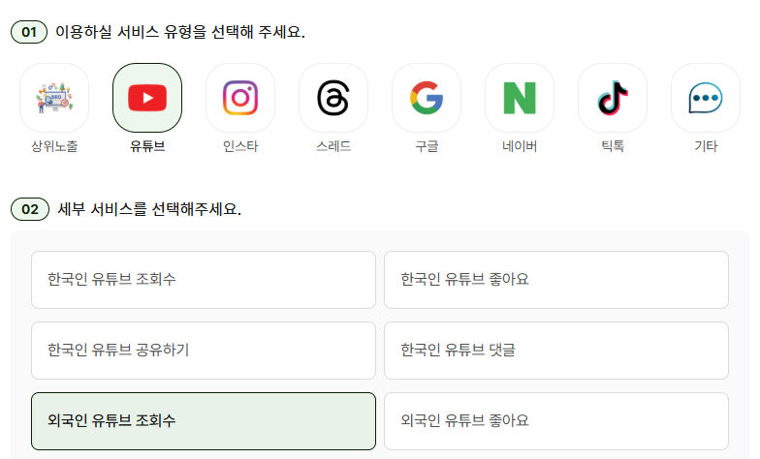Choose the YouTube service icon

(147, 98)
